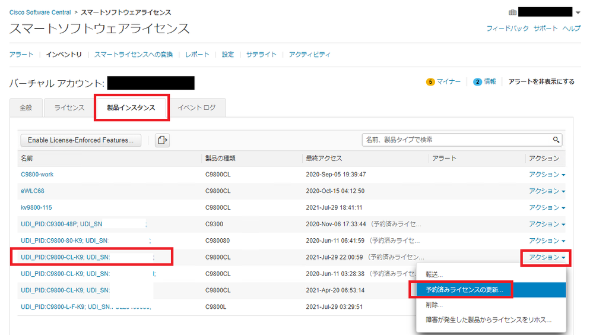Viewport: 593px width, 335px height.
Task: Open アクション dropdown for C9300-48P row
Action: (547, 224)
